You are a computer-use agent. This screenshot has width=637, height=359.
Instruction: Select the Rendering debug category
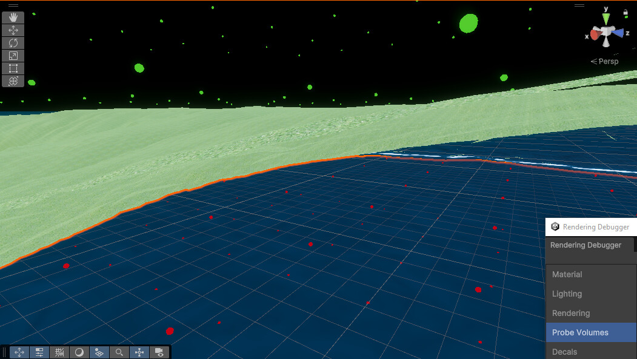pyautogui.click(x=570, y=313)
